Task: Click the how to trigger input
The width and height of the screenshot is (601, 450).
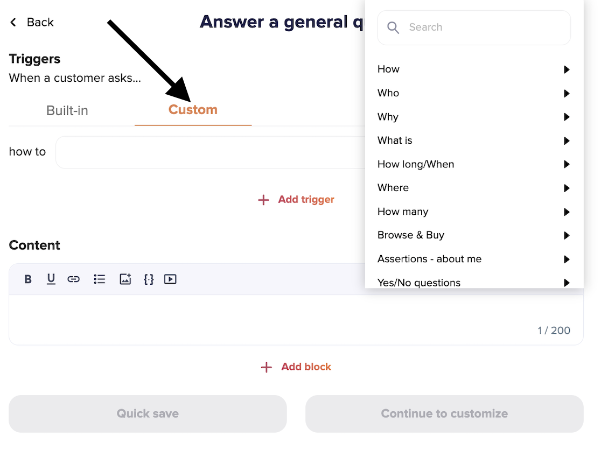Action: [211, 152]
